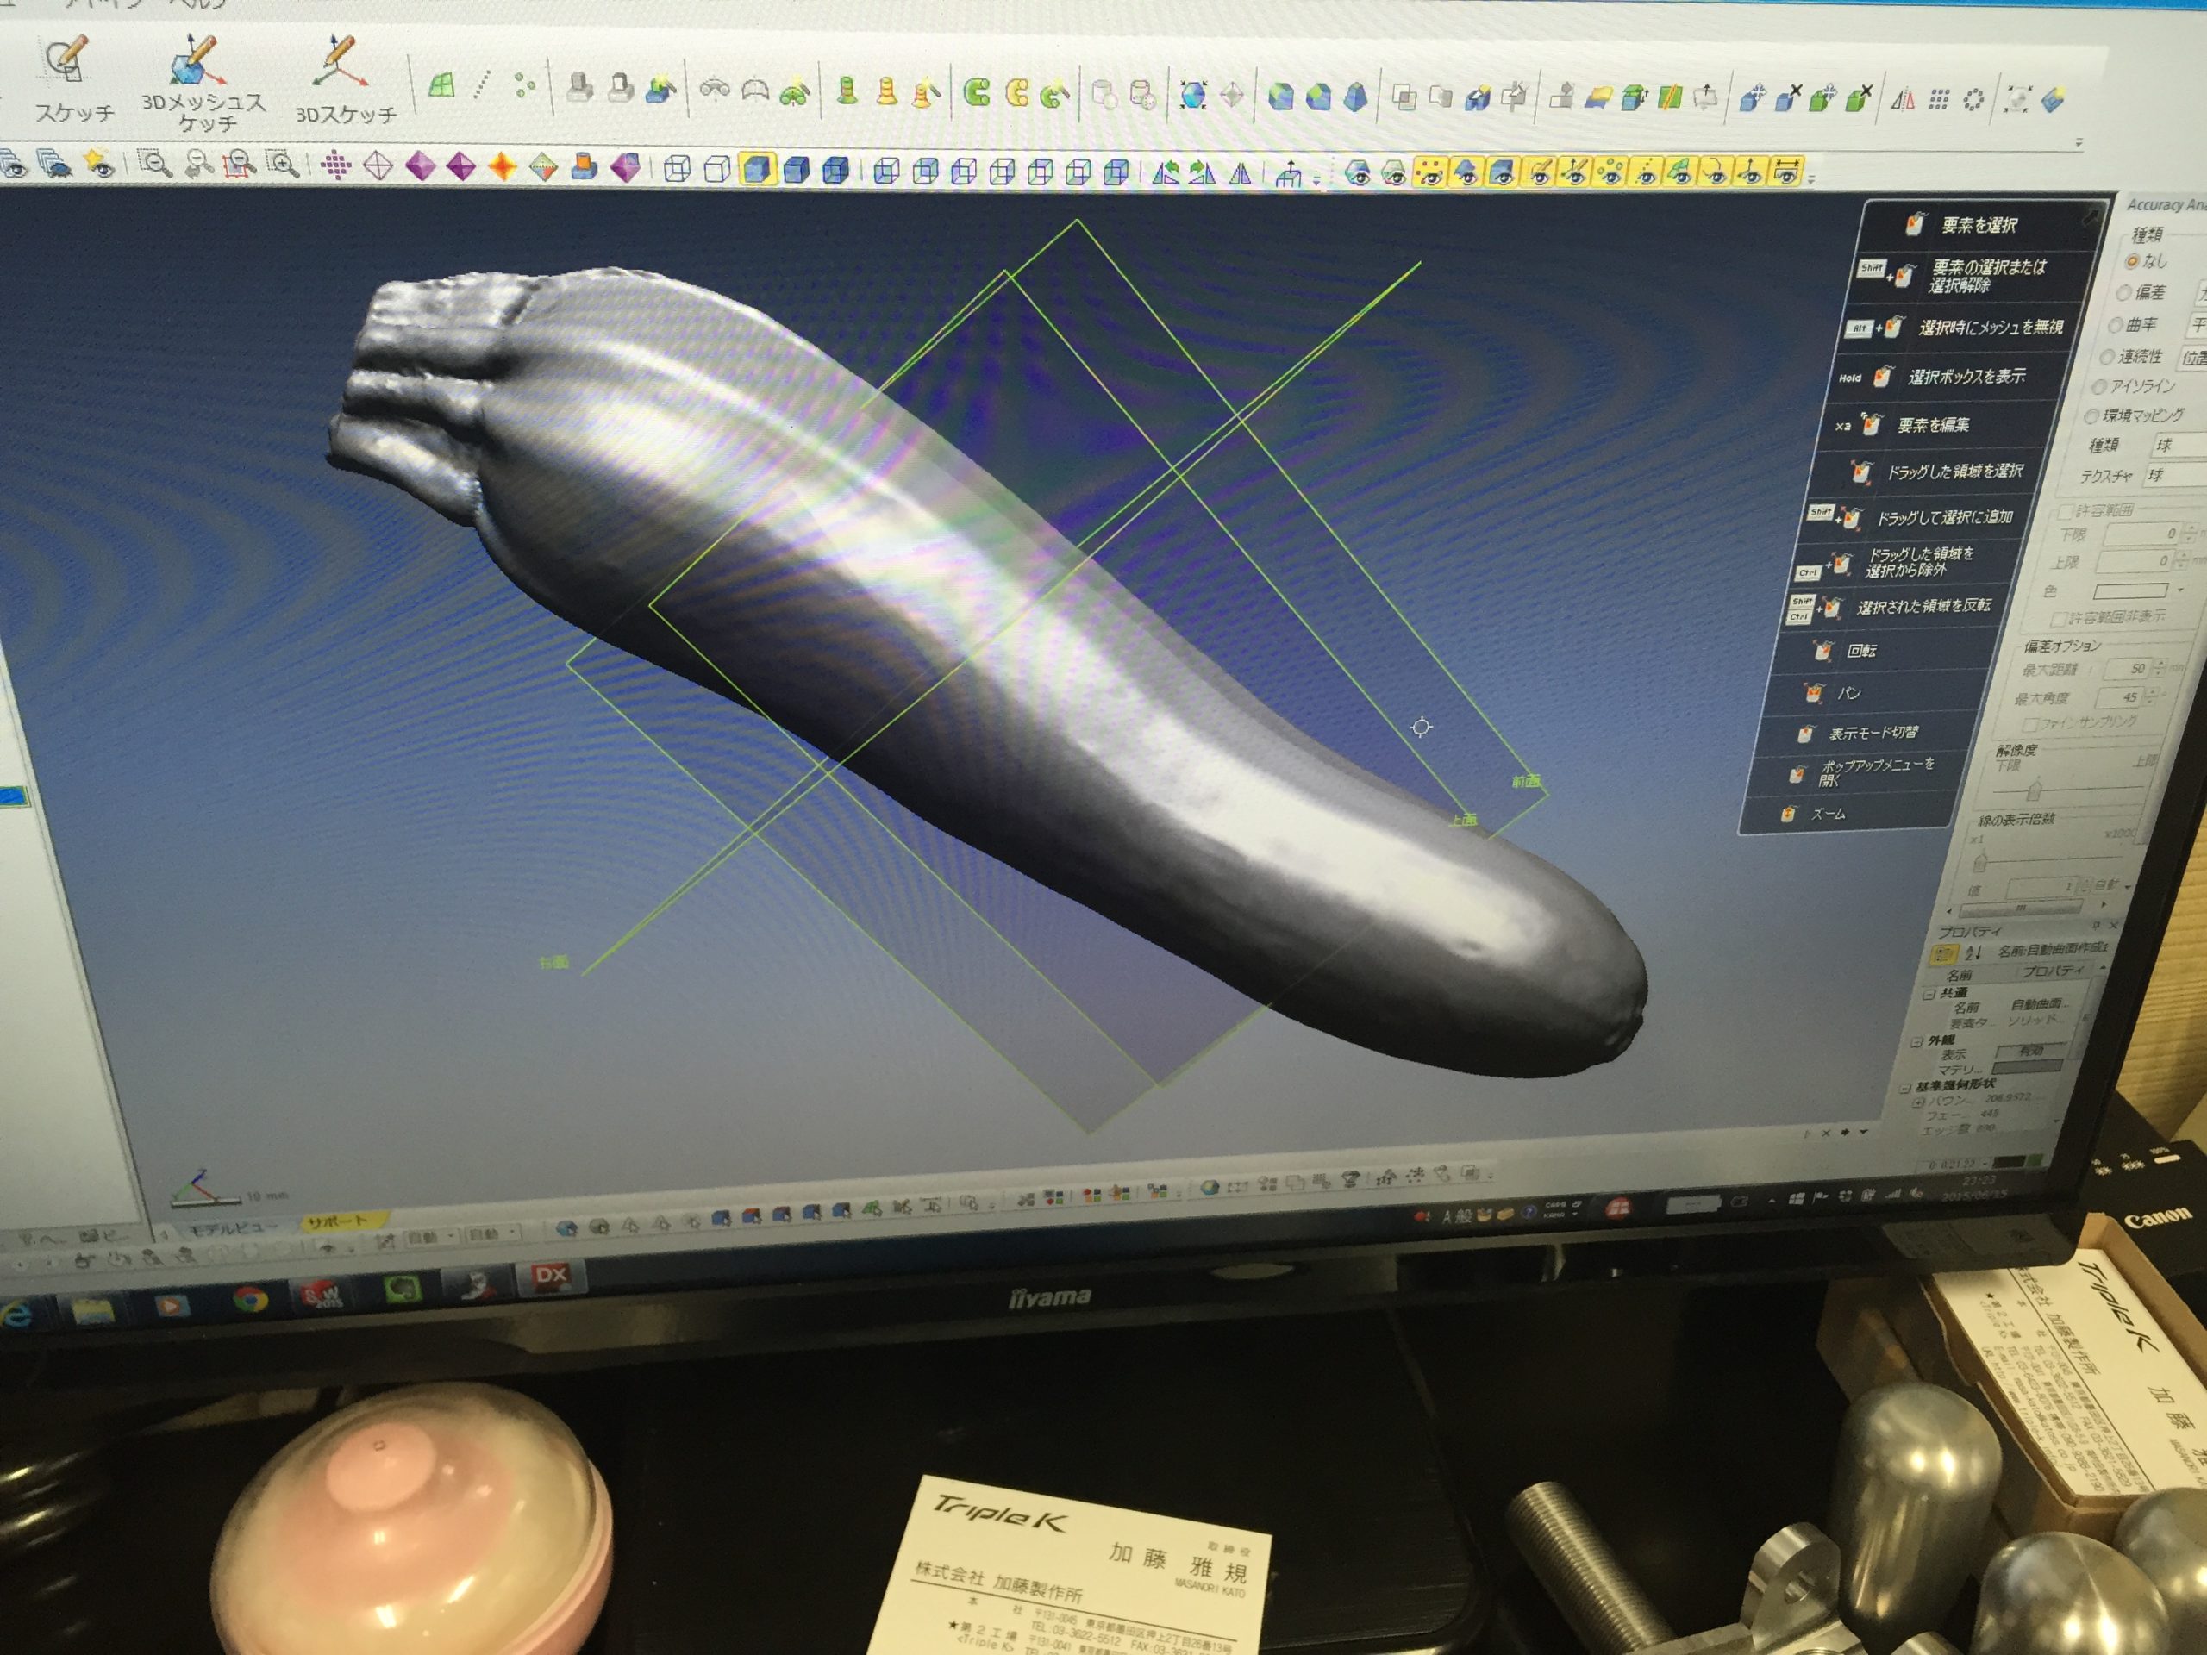The height and width of the screenshot is (1655, 2207).
Task: Open the テクスチャ dropdown showing 球
Action: (2173, 475)
